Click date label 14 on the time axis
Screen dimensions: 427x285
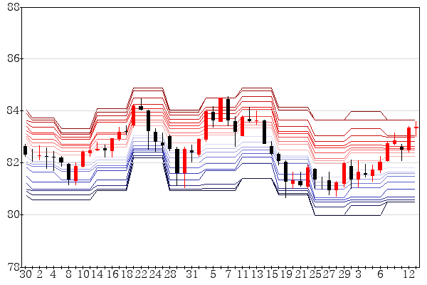tap(97, 274)
